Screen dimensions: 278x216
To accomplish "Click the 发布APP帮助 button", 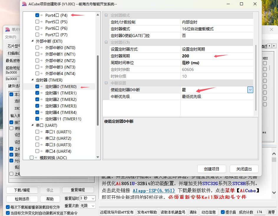I will [x=147, y=212].
